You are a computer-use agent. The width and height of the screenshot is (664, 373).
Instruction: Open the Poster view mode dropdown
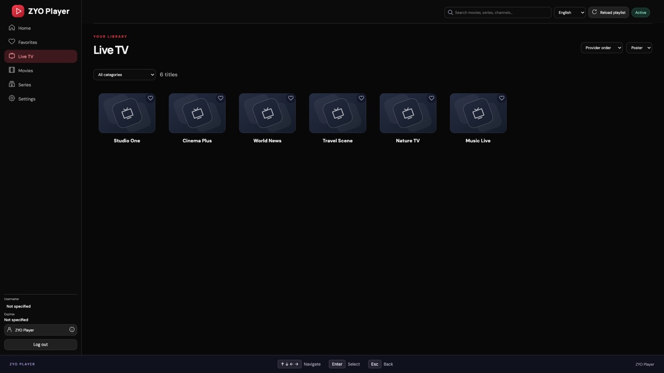pos(639,48)
